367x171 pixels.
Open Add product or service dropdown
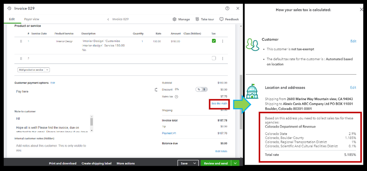pos(47,70)
